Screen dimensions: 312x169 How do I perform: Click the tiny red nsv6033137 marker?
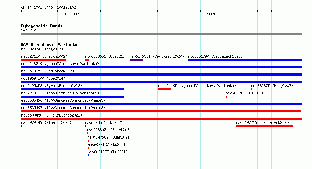pos(89,148)
